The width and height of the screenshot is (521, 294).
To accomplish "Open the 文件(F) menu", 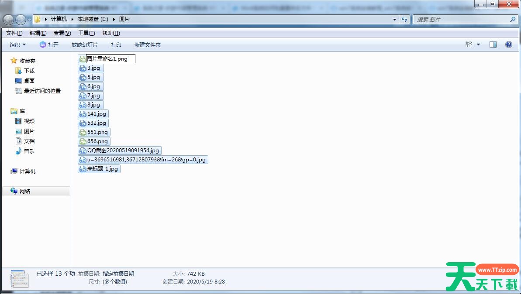I will click(x=14, y=33).
